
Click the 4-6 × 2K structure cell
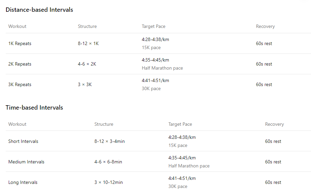tap(87, 64)
